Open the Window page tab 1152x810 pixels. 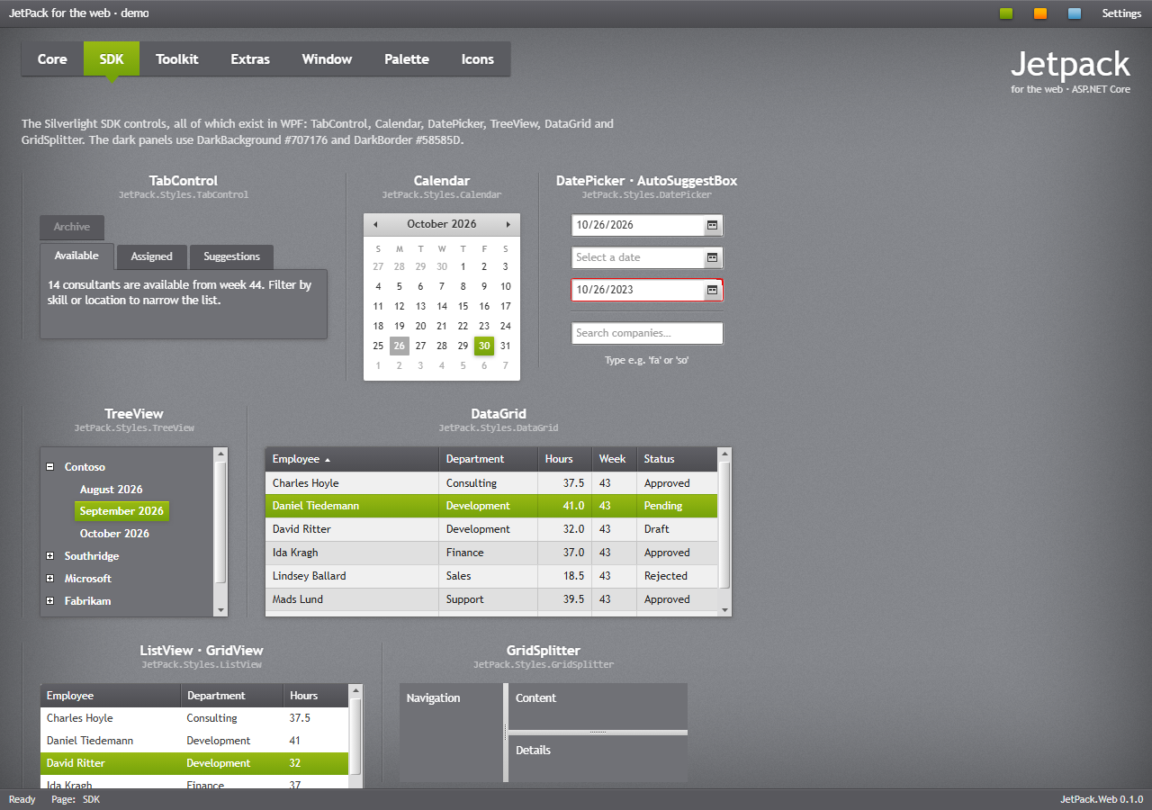[x=327, y=59]
